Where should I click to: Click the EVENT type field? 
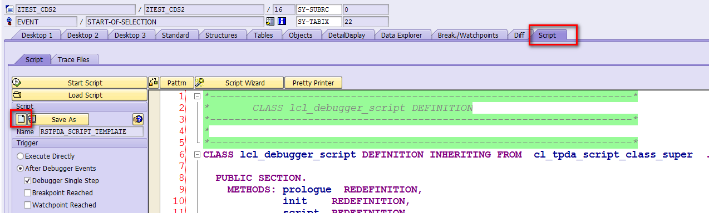[46, 22]
